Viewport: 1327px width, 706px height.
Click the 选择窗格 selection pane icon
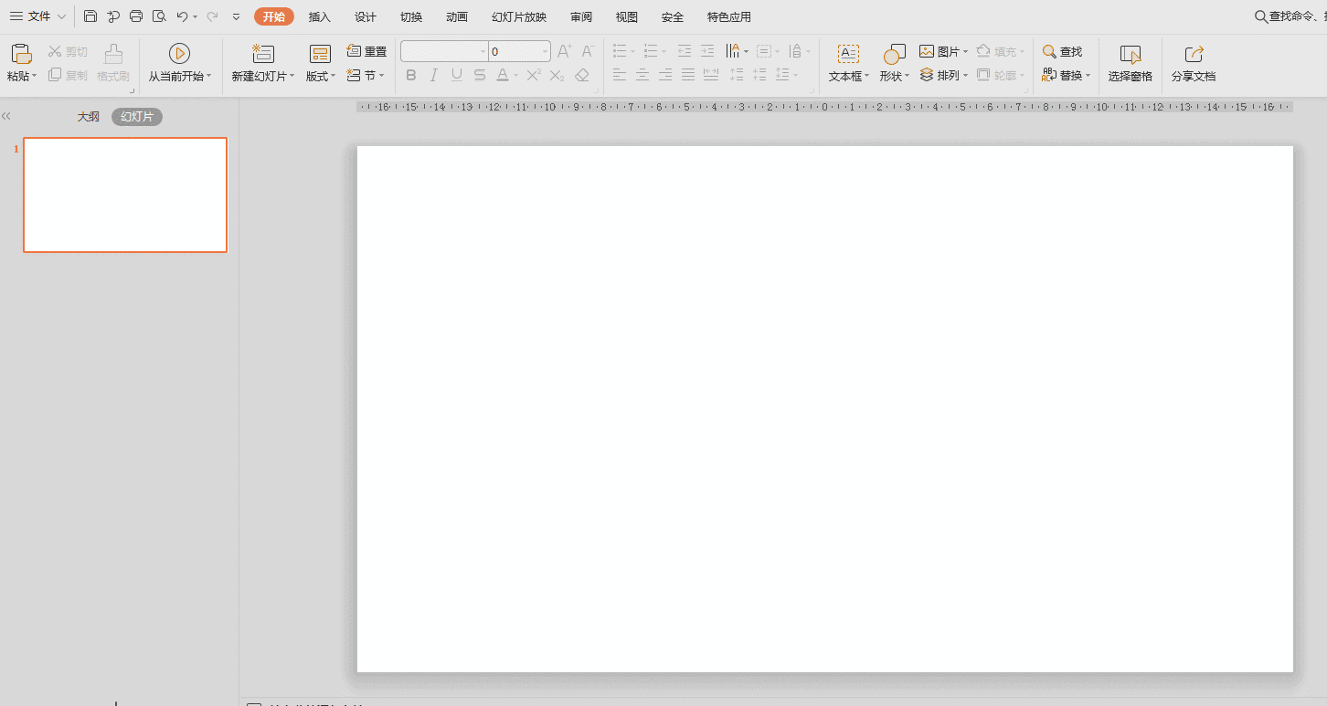1131,55
